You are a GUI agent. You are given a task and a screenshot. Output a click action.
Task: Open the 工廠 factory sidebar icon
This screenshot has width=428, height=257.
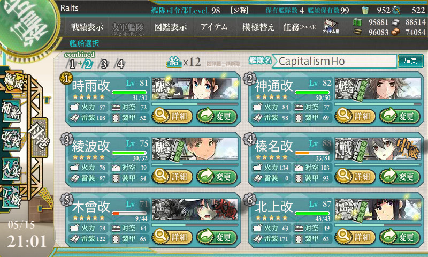pos(11,197)
